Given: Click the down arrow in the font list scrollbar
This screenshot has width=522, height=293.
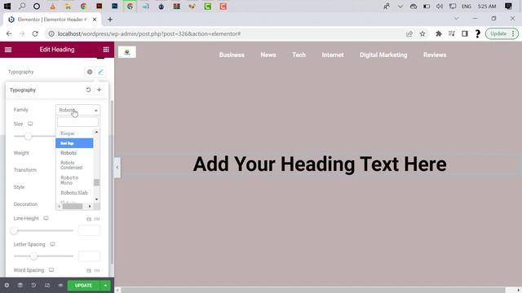Looking at the screenshot, I should [x=96, y=199].
